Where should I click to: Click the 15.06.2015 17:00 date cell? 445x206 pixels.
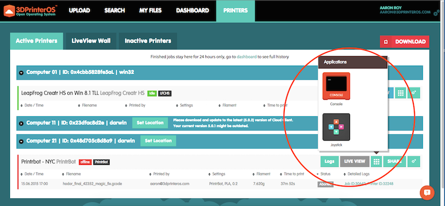[x=34, y=184]
